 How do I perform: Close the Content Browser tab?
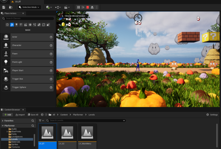[23, 110]
